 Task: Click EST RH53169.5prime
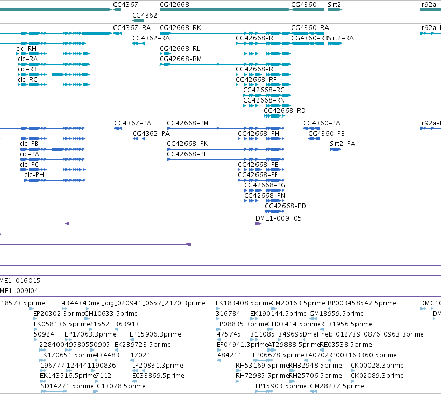click(262, 366)
